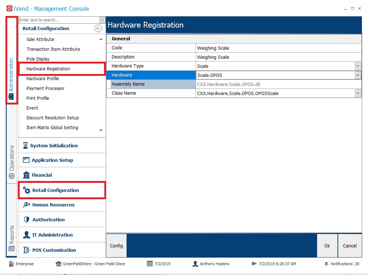This screenshot has height=275, width=368.
Task: Click the Anthony Hopkins user name
Action: pyautogui.click(x=215, y=264)
